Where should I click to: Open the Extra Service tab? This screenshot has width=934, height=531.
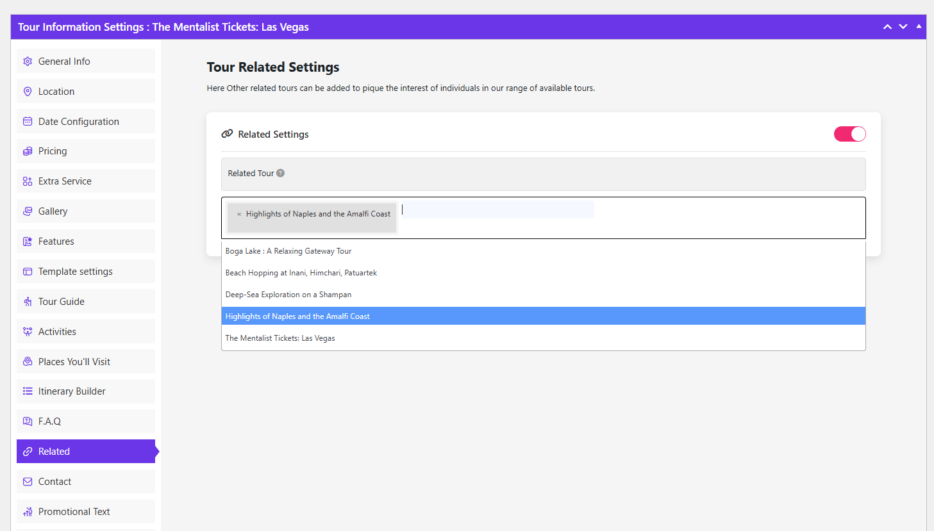click(x=65, y=181)
